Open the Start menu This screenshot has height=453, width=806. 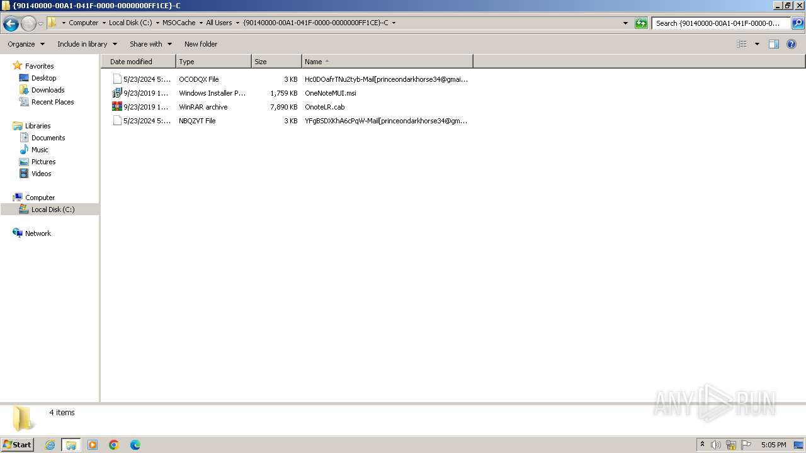pyautogui.click(x=17, y=445)
